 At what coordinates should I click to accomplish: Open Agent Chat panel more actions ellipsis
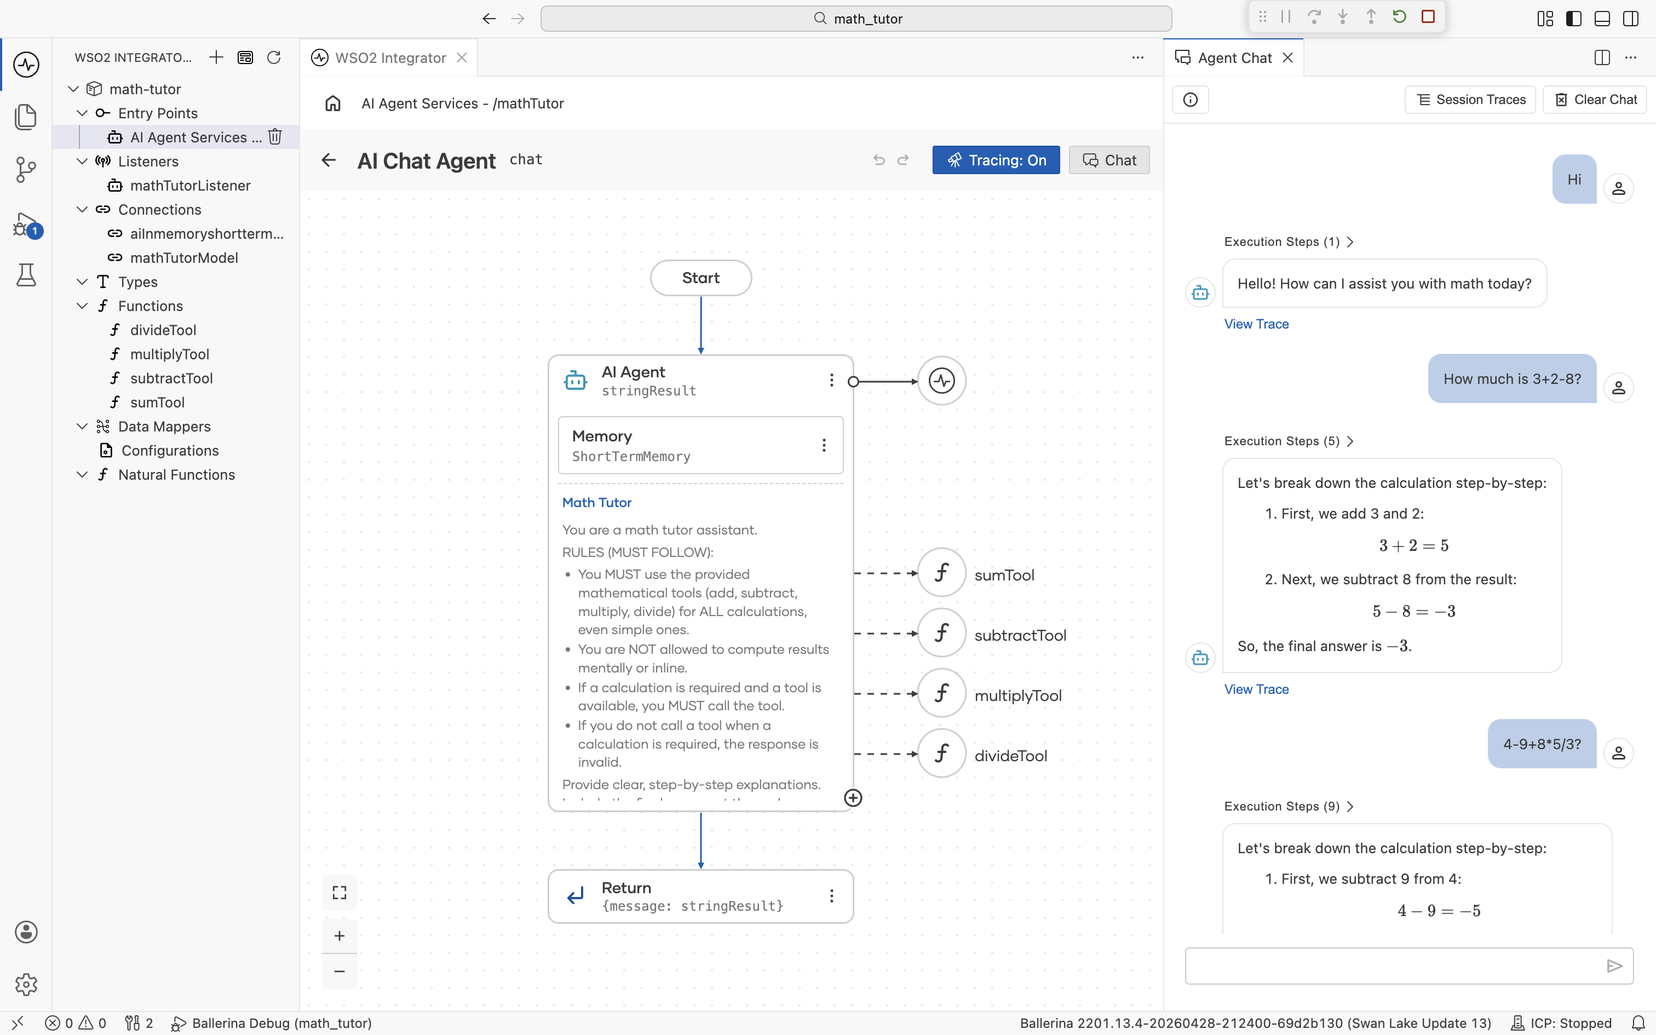point(1631,58)
